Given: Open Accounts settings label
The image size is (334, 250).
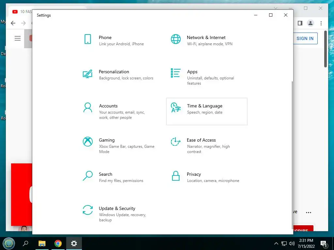Looking at the screenshot, I should click(x=108, y=106).
